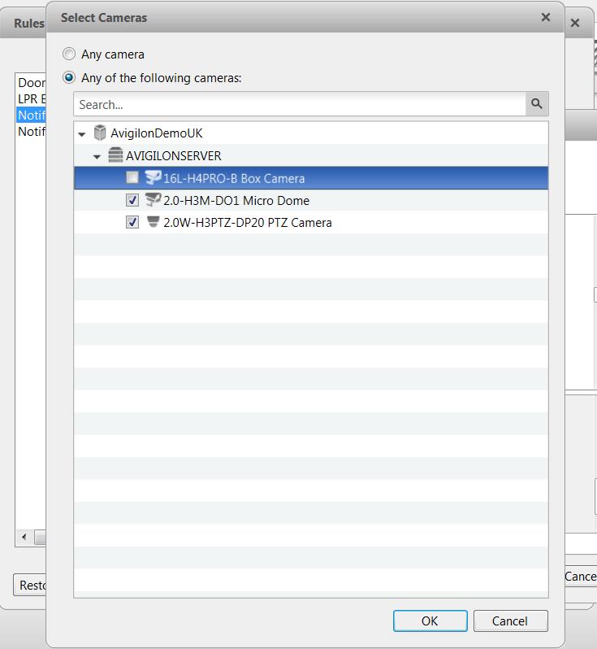The width and height of the screenshot is (597, 649).
Task: Uncheck the 2.0W-H3PTZ-DP20 PTZ Camera checkbox
Action: (132, 222)
